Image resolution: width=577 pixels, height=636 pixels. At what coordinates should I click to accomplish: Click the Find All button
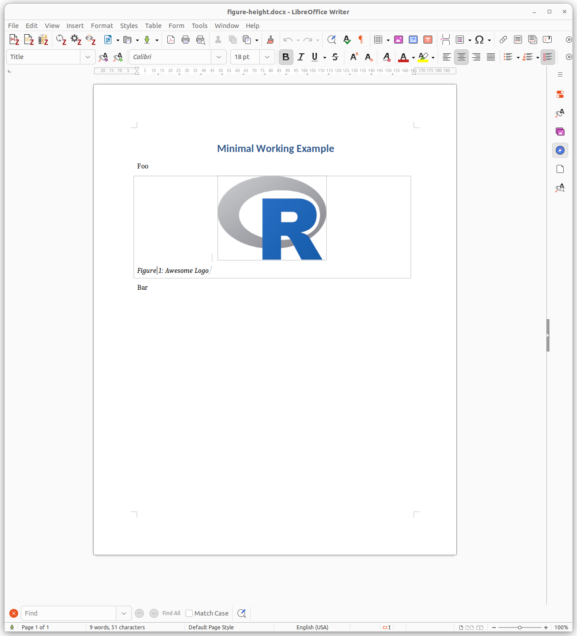(171, 613)
